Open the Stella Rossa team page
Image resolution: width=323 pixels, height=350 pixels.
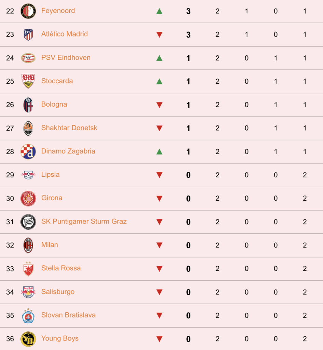61,268
